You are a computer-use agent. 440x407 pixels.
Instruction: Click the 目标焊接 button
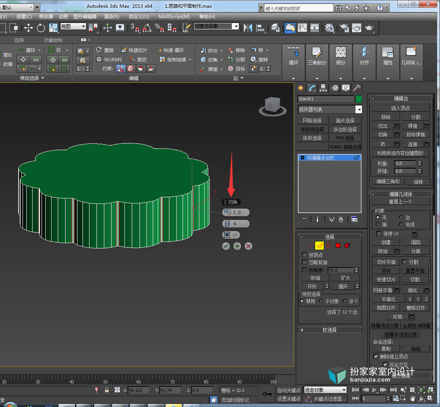click(x=416, y=135)
